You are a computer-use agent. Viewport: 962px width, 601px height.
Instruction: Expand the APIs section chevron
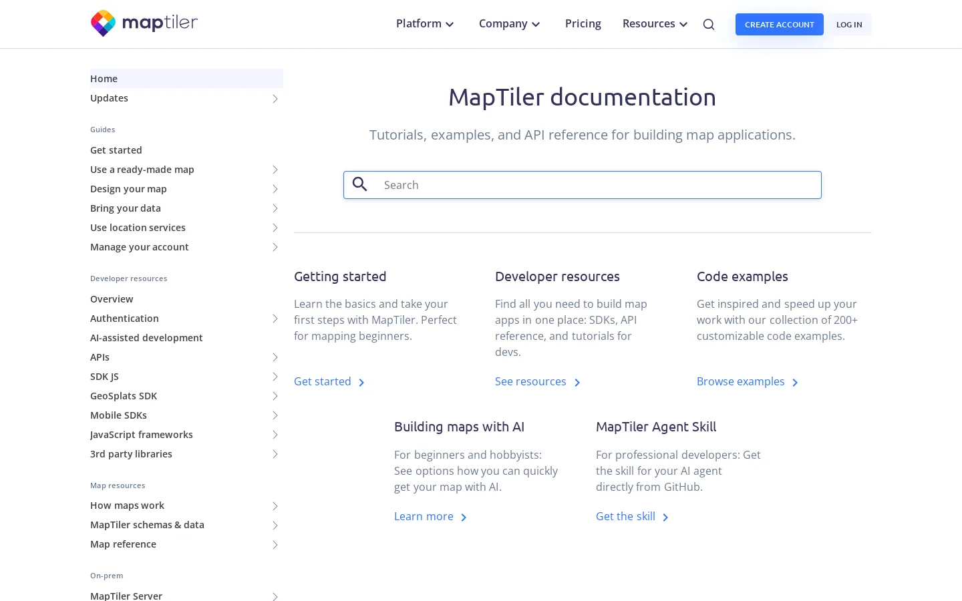[275, 357]
